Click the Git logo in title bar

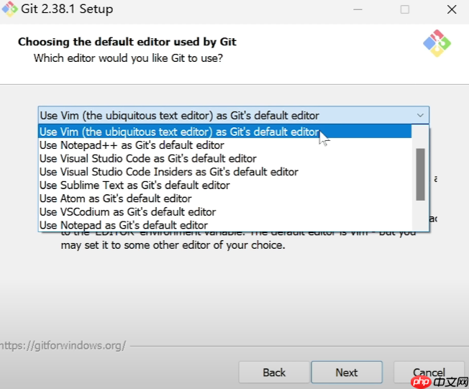[x=9, y=9]
